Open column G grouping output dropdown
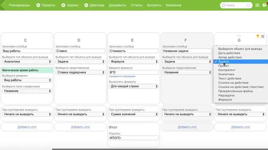The width and height of the screenshot is (268, 150). pos(240,114)
